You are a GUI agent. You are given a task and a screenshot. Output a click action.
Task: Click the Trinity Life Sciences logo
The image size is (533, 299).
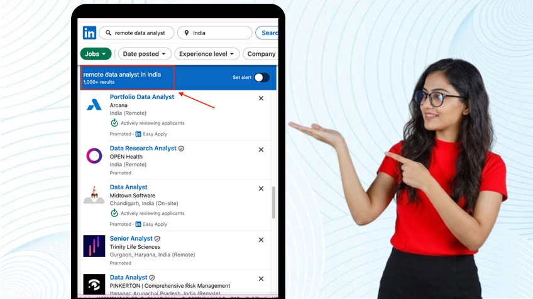click(94, 246)
